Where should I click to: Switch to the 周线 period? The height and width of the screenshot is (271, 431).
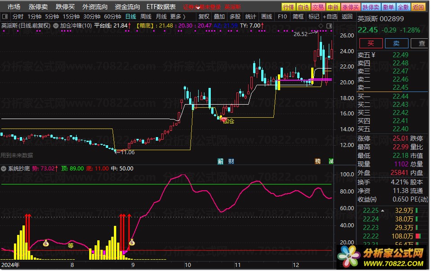[x=146, y=17]
